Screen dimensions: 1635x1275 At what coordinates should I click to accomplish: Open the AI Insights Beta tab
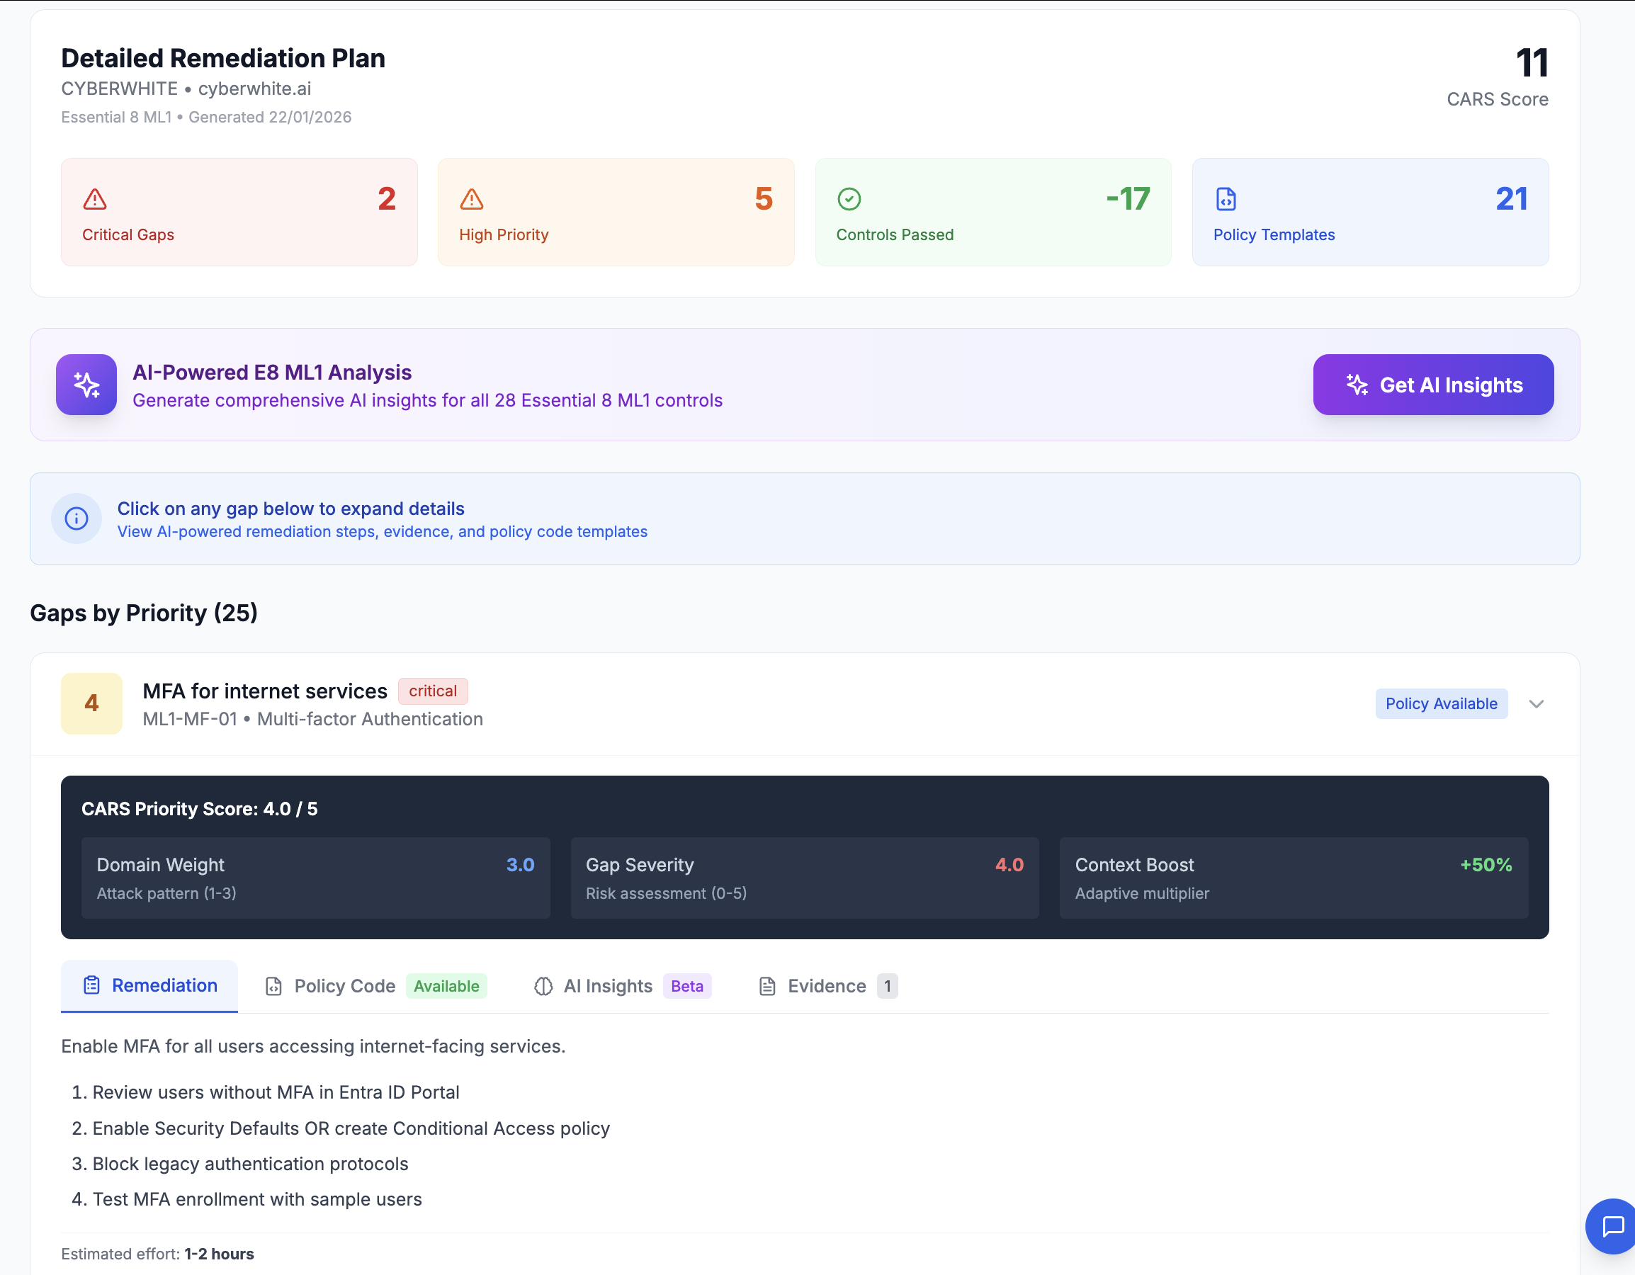[623, 986]
